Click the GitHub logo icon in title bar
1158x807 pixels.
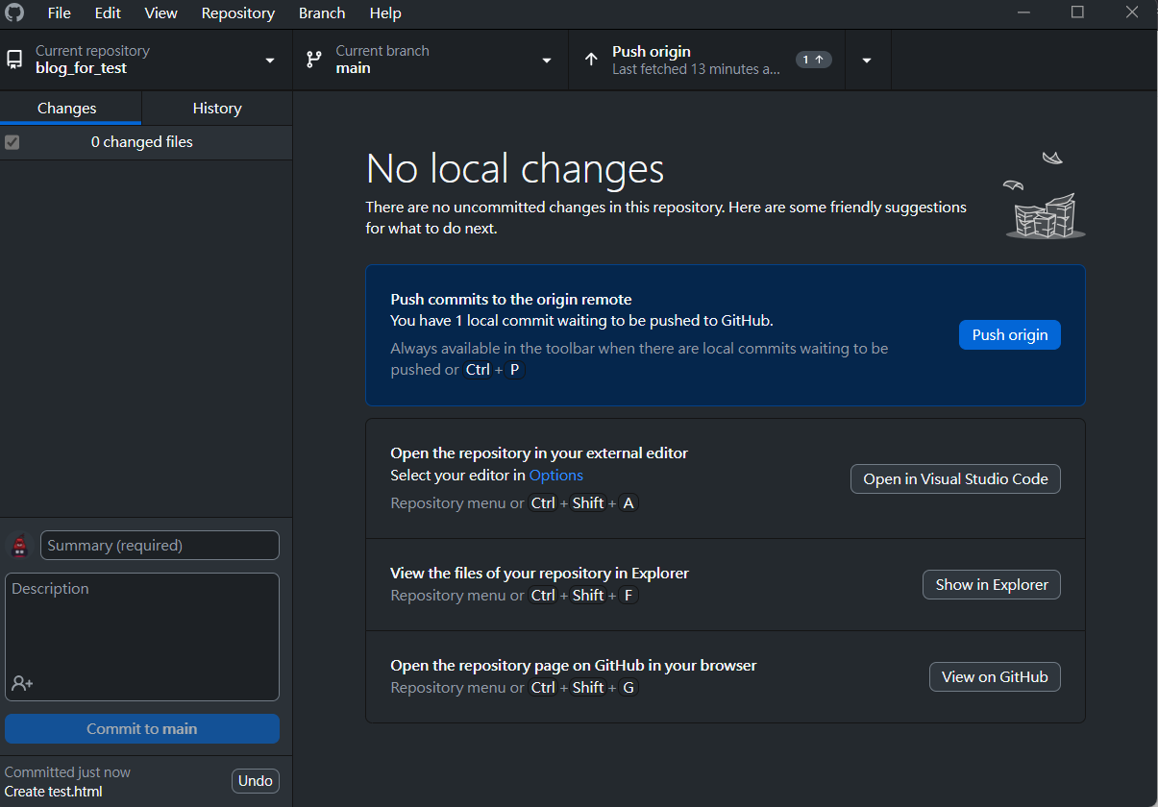(x=14, y=12)
